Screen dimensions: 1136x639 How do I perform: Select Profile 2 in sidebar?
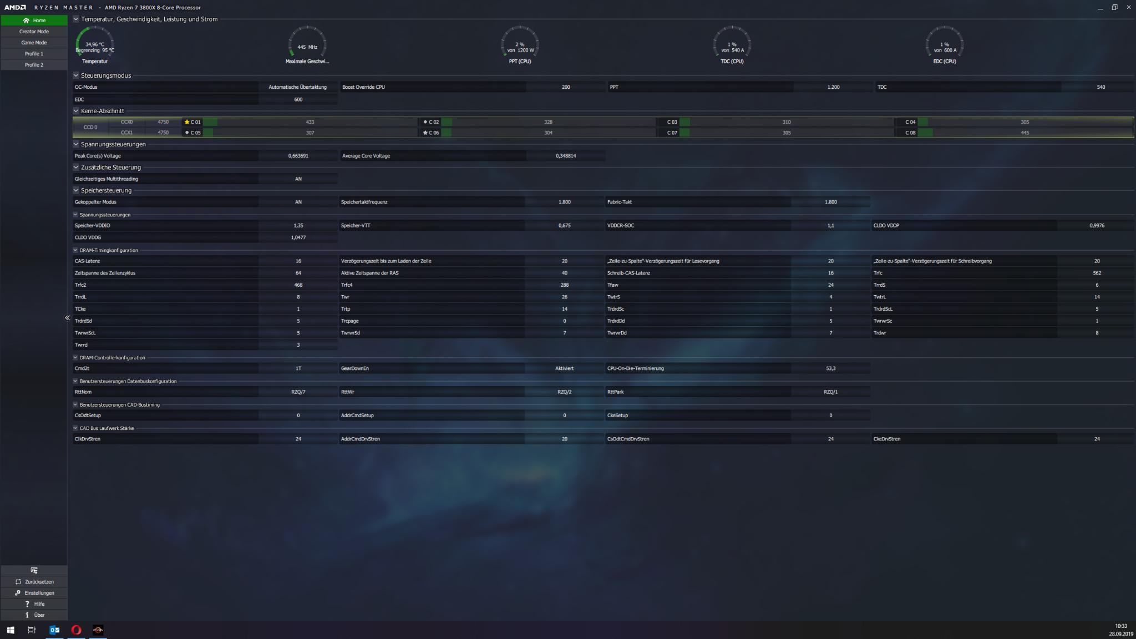tap(34, 65)
